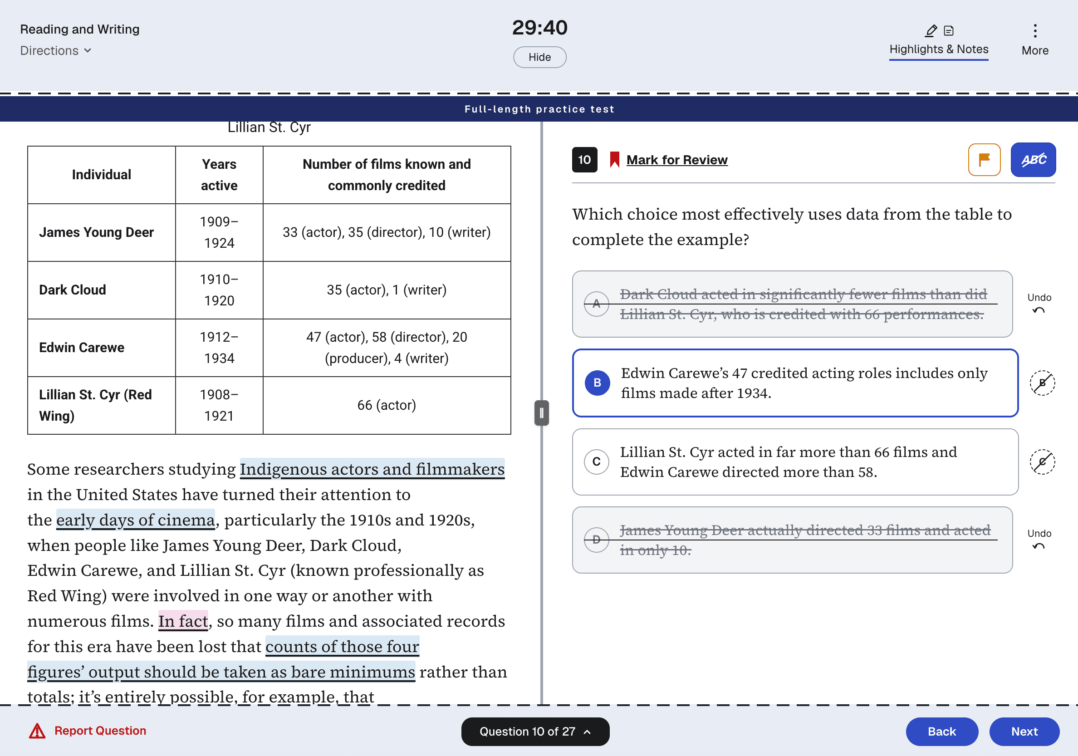Select answer choice C about Lillian St. Cyr

795,461
